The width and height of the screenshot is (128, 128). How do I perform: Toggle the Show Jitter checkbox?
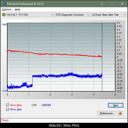click(8, 109)
